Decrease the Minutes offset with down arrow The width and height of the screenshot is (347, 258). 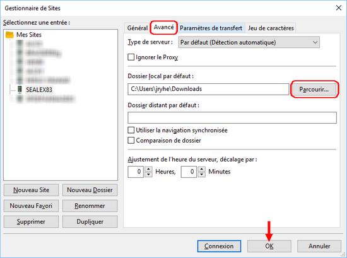[x=201, y=175]
